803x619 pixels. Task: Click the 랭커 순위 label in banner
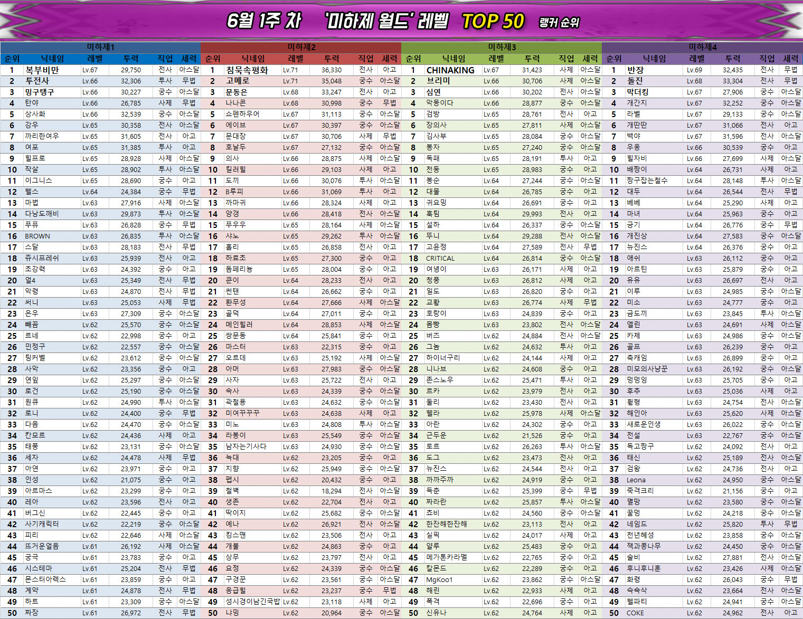coord(559,23)
